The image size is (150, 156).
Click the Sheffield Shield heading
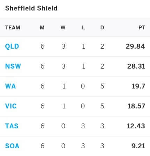(31, 8)
